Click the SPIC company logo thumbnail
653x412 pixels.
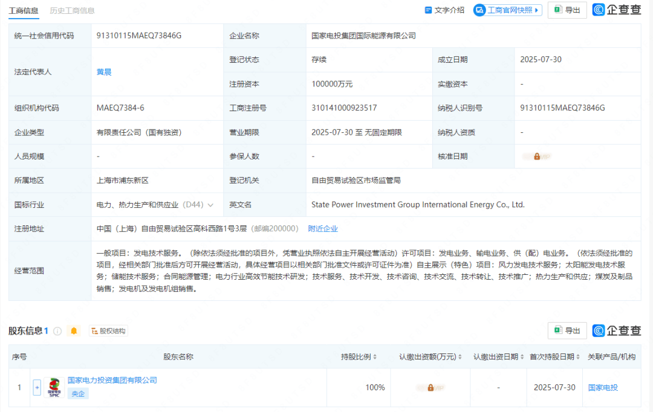click(x=54, y=387)
